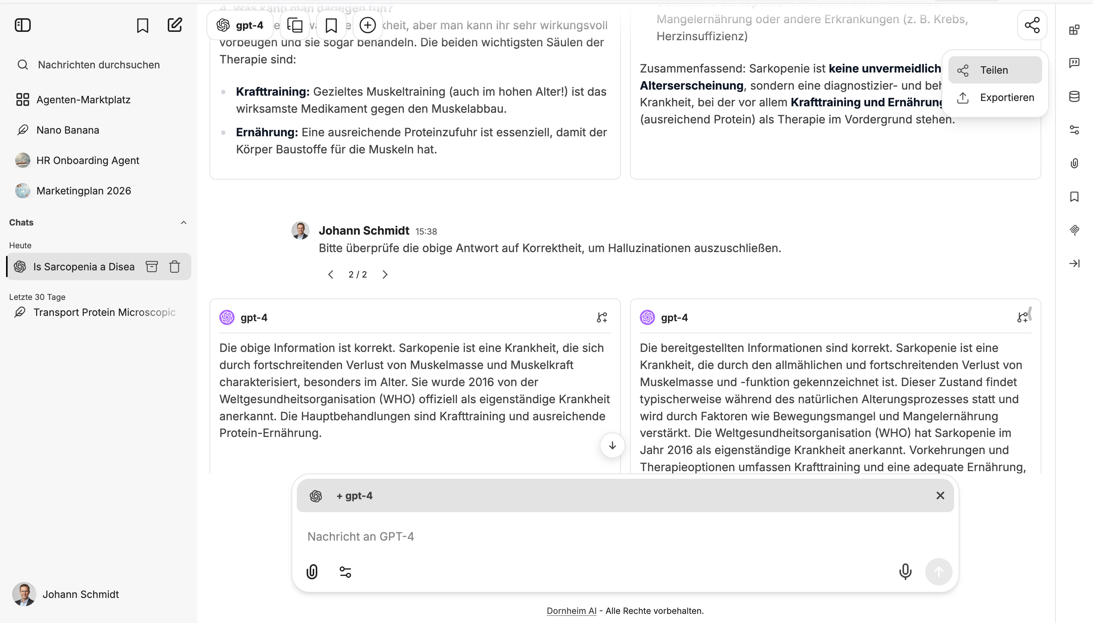The height and width of the screenshot is (623, 1093).
Task: Select 'Teilen' from the share menu
Action: (x=994, y=70)
